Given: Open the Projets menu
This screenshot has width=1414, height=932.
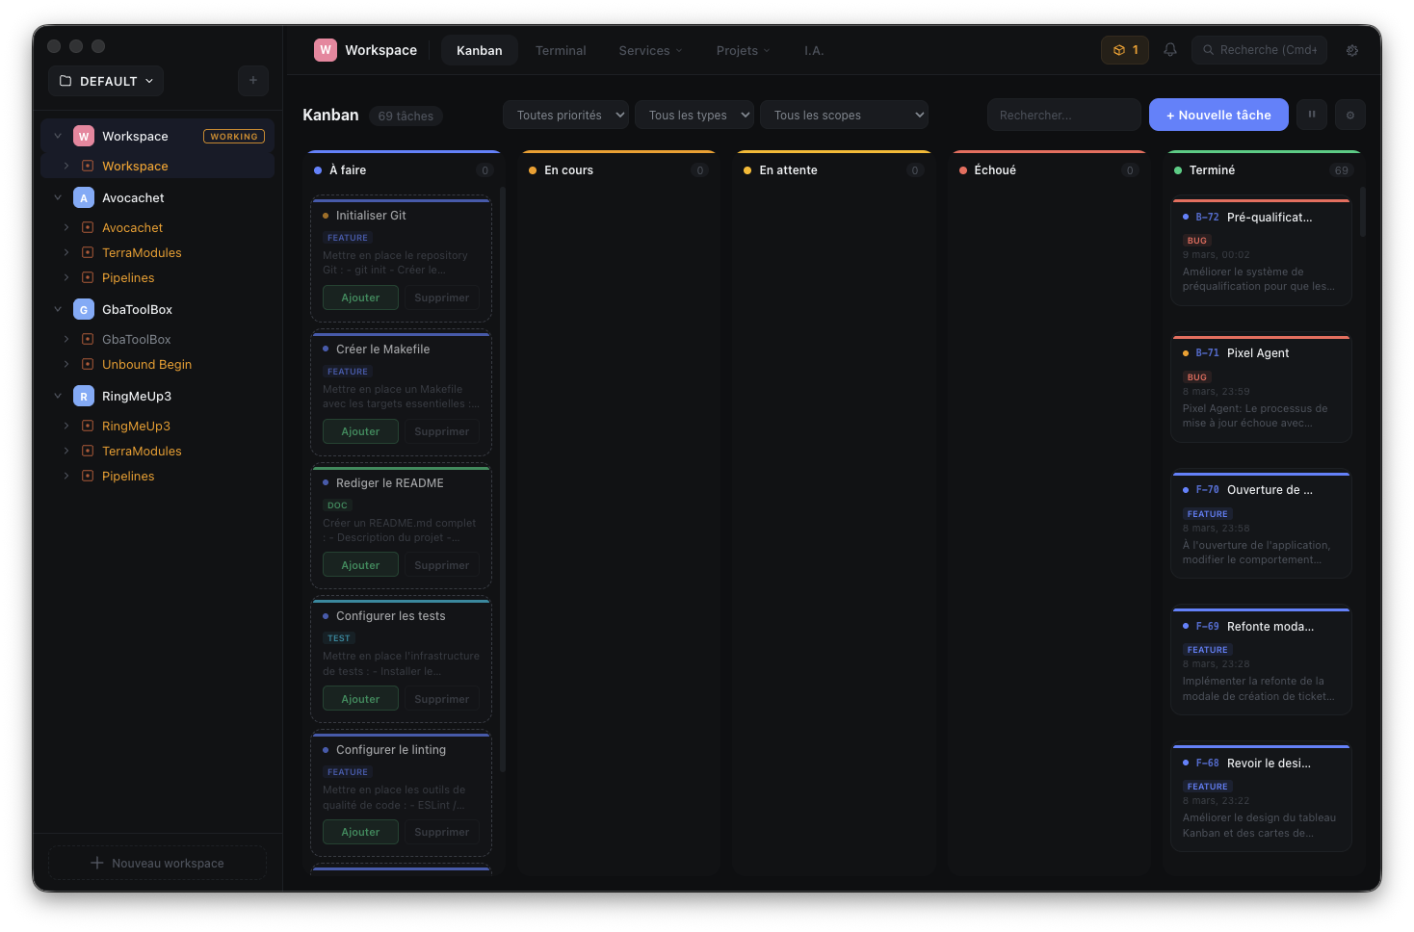Looking at the screenshot, I should click(743, 50).
